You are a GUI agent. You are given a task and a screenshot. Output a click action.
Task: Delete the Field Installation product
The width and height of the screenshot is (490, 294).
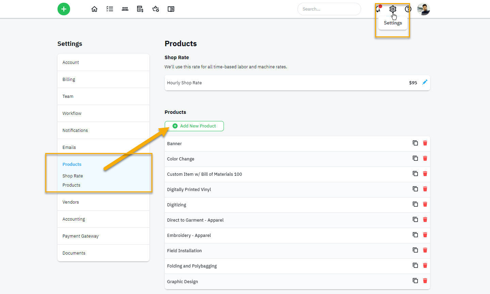click(425, 250)
